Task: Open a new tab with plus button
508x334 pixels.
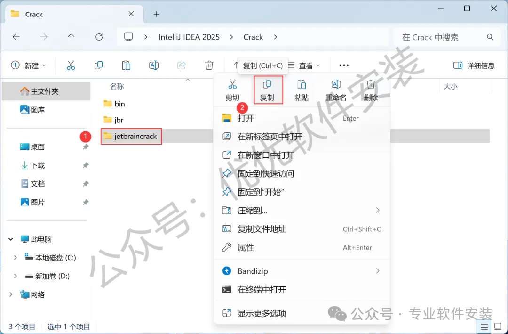Action: coord(157,14)
